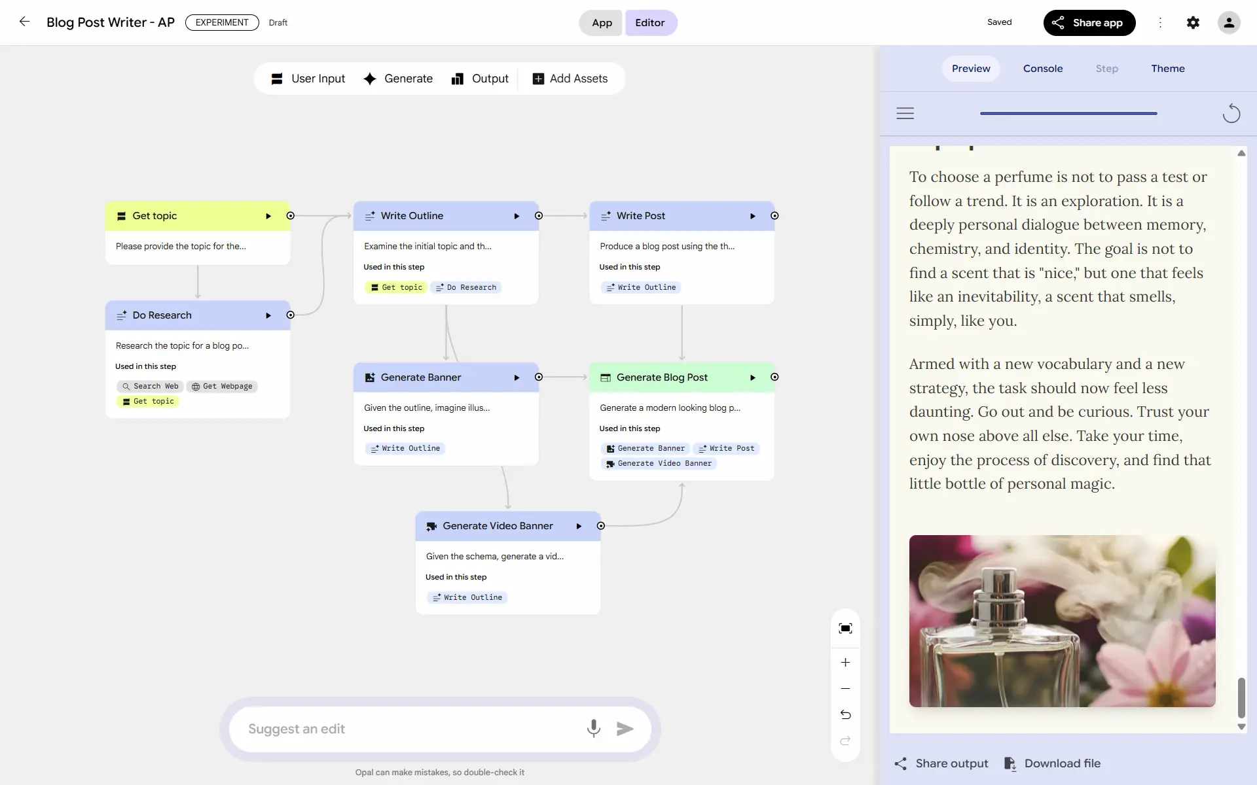1257x785 pixels.
Task: Click the microphone icon in suggest box
Action: 593,728
